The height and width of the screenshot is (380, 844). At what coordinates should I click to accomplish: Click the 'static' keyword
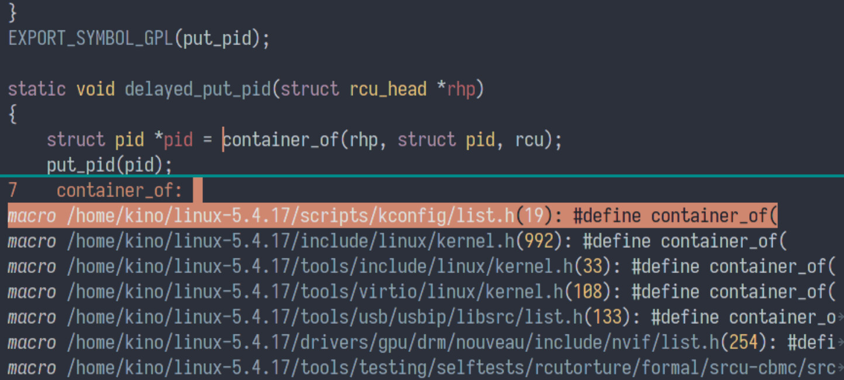pos(37,89)
